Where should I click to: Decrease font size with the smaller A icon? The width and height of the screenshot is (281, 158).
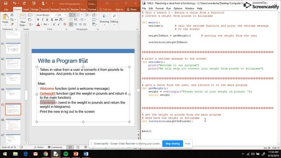(x=58, y=24)
